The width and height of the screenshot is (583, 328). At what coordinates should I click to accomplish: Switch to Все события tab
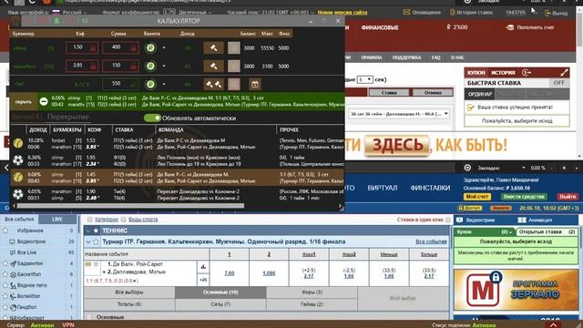tap(19, 219)
